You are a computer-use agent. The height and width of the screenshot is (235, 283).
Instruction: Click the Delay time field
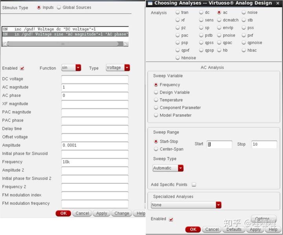pos(95,129)
